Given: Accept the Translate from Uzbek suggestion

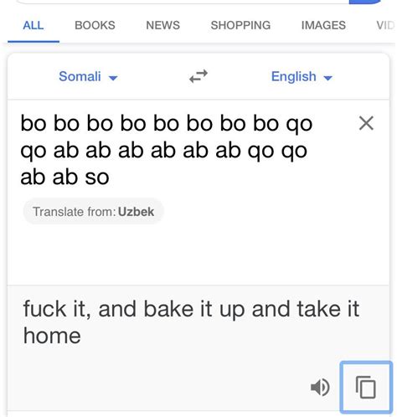Looking at the screenshot, I should 93,212.
